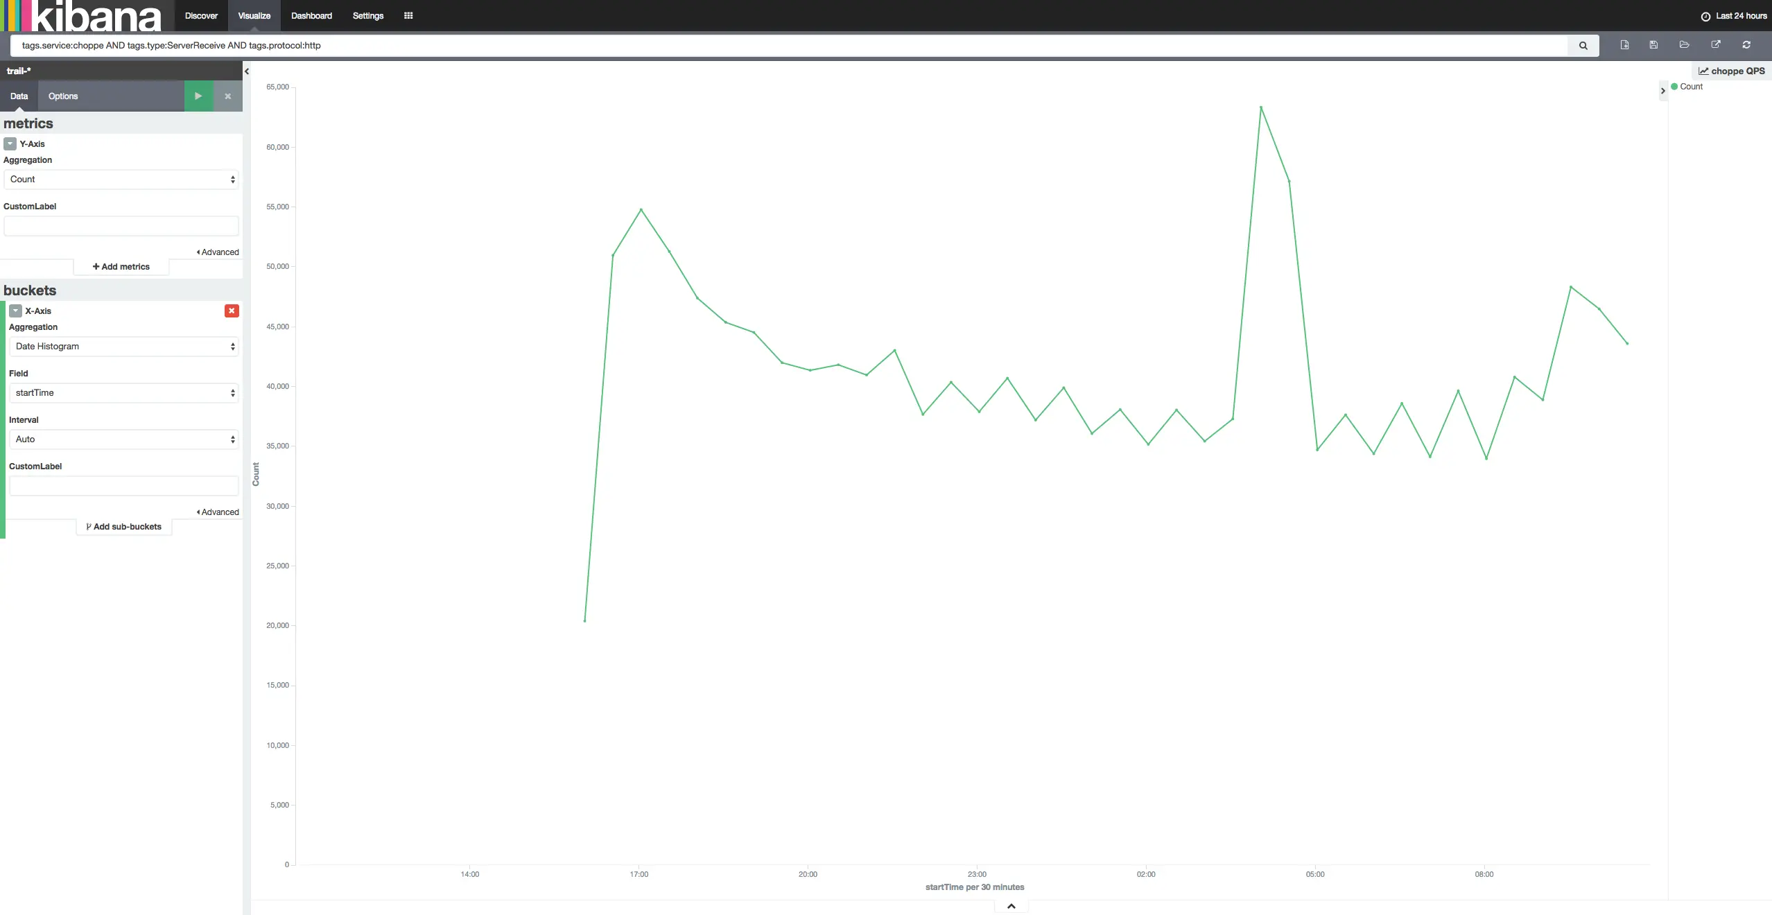1772x915 pixels.
Task: Hide the left sidebar panel
Action: [247, 71]
